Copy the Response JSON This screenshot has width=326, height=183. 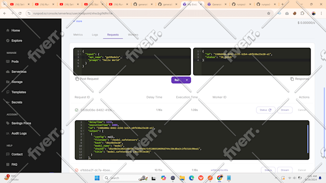pos(292,79)
